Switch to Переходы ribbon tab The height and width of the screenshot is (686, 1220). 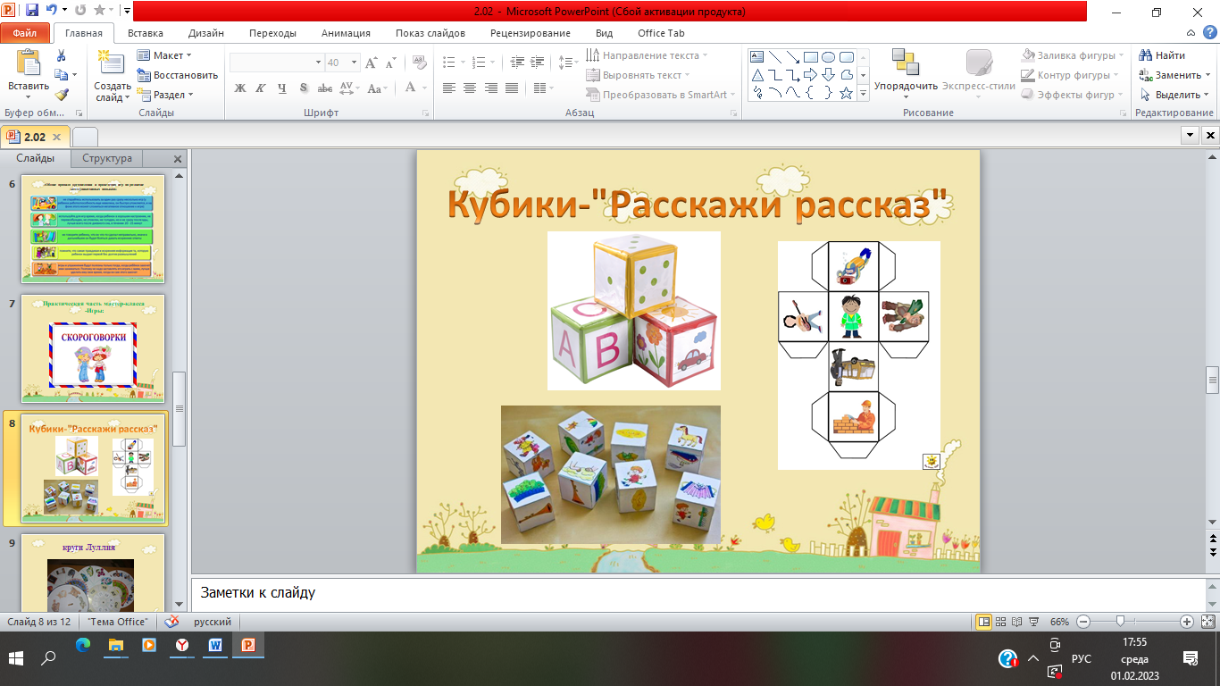click(x=273, y=33)
